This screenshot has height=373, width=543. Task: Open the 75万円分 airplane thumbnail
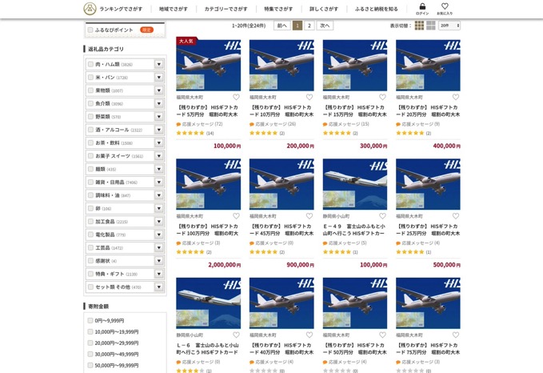(x=428, y=303)
